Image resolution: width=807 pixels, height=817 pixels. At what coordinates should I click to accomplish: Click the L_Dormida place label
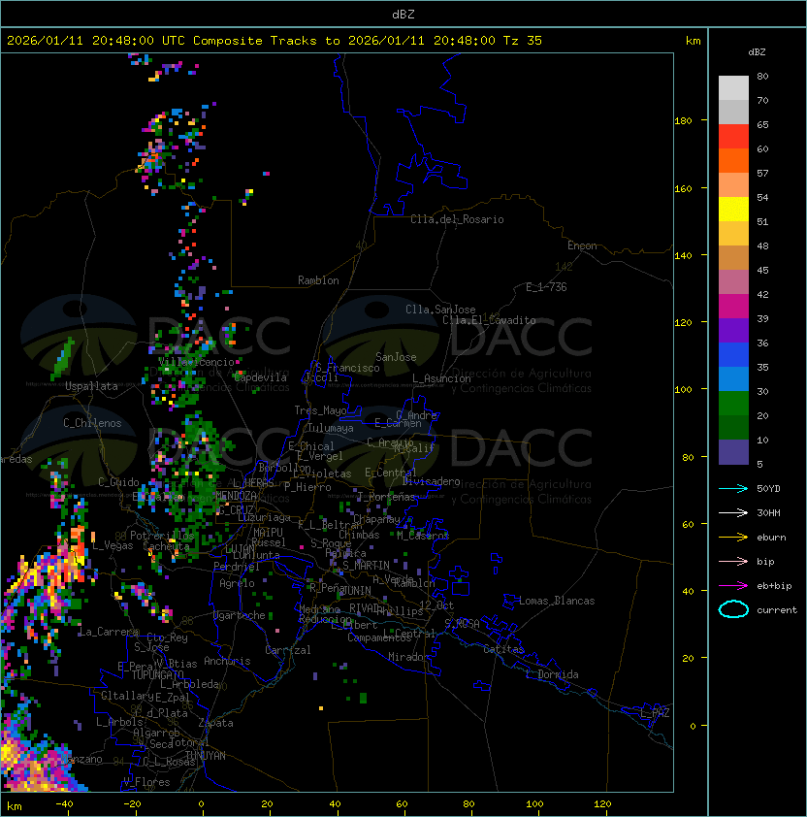[552, 674]
